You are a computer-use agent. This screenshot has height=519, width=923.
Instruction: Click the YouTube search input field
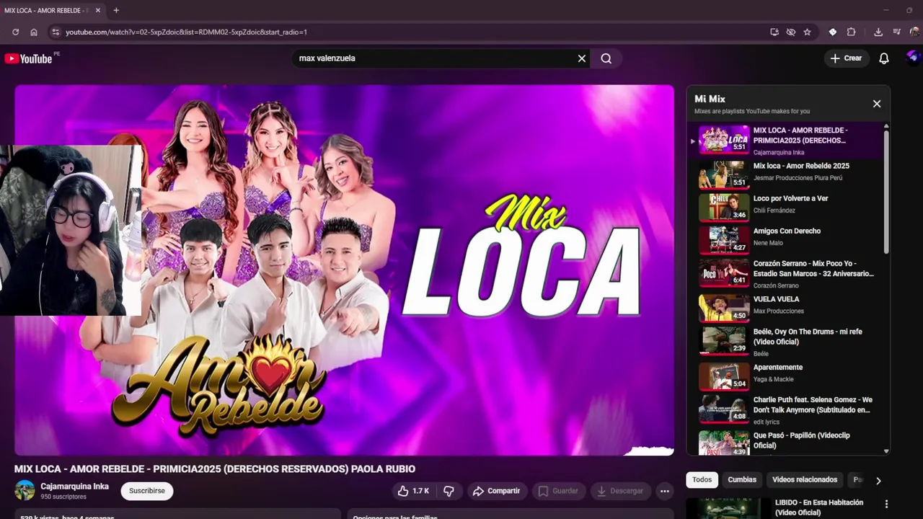coord(433,58)
